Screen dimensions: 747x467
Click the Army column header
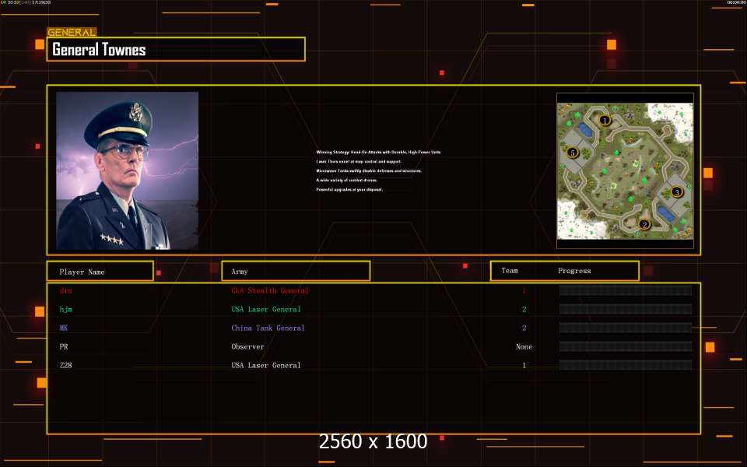[296, 272]
